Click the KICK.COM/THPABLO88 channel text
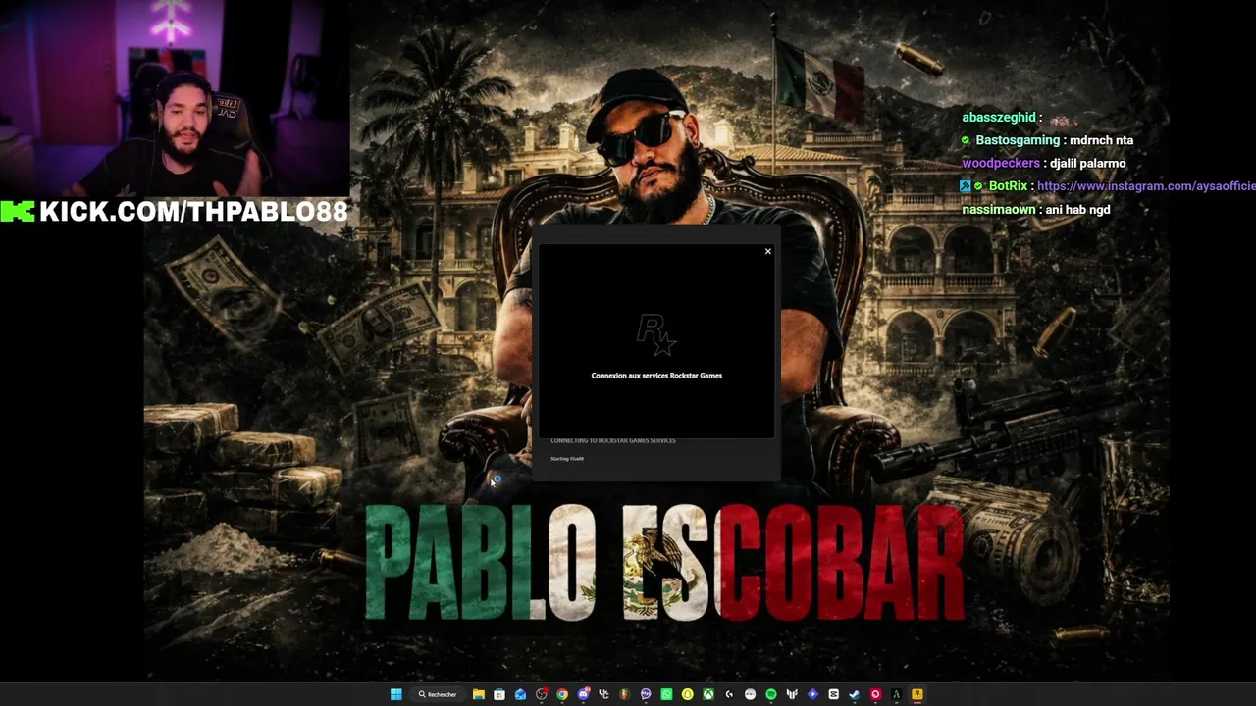Image resolution: width=1256 pixels, height=706 pixels. pos(193,211)
